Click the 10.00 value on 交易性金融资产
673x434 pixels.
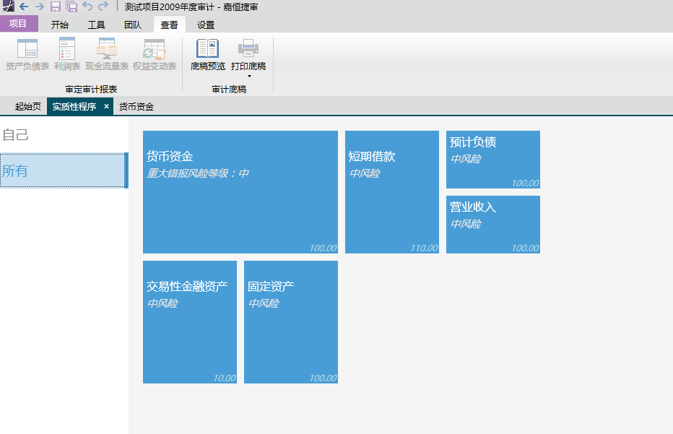pyautogui.click(x=225, y=378)
